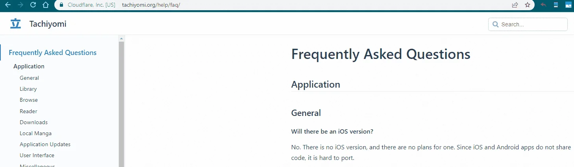
Task: Click the browser forward arrow
Action: pos(20,5)
